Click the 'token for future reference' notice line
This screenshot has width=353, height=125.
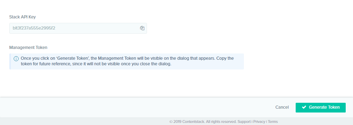[96, 64]
